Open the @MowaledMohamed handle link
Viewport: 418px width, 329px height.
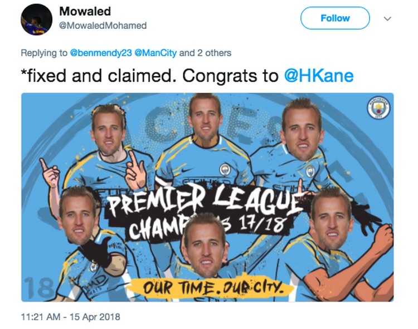[x=103, y=26]
